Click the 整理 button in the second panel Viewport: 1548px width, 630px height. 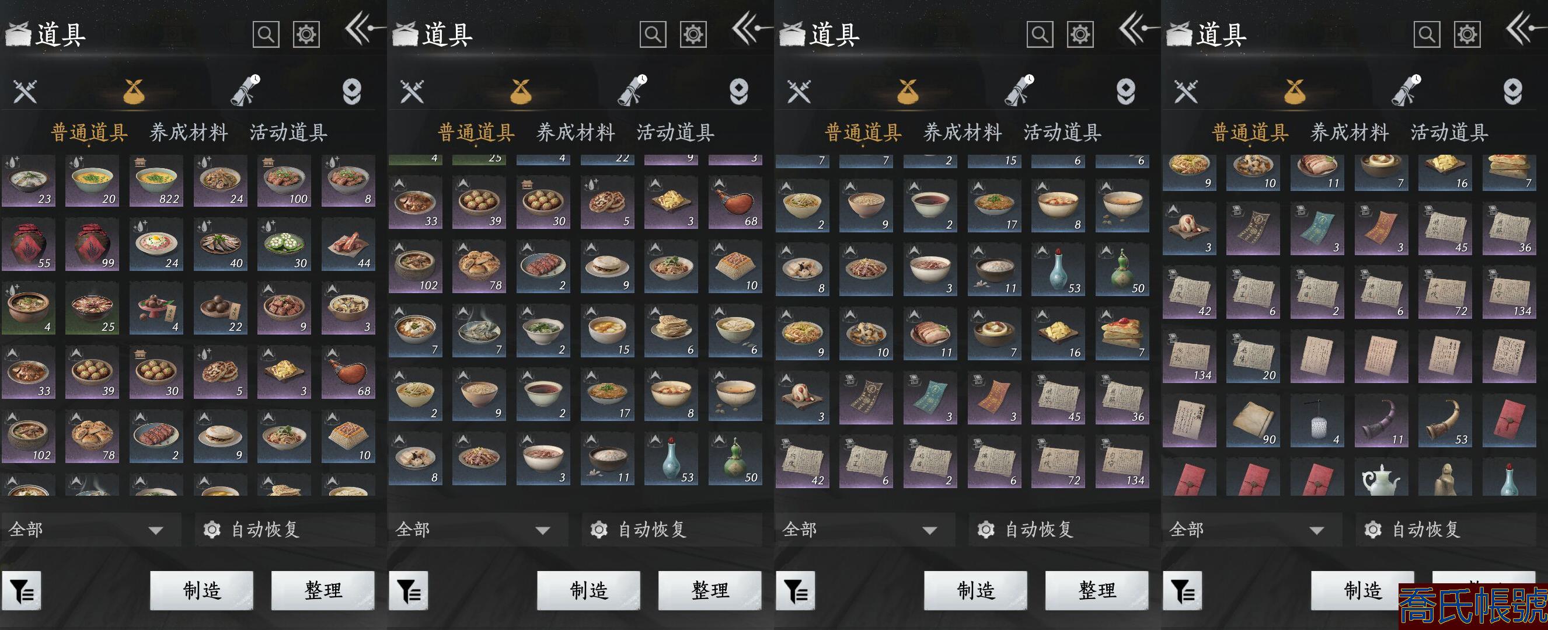710,590
